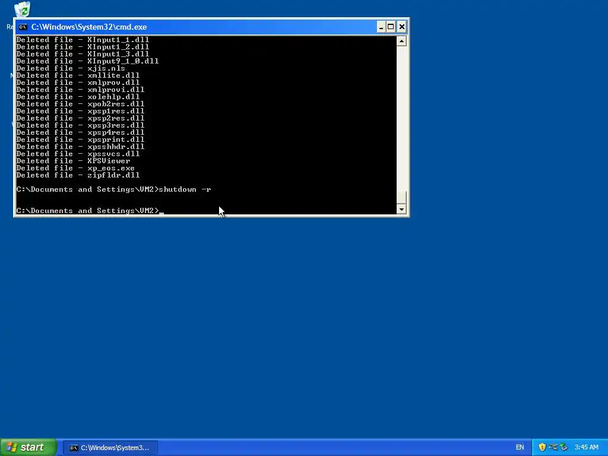
Task: Show the 3:45 AM clock
Action: pos(586,448)
